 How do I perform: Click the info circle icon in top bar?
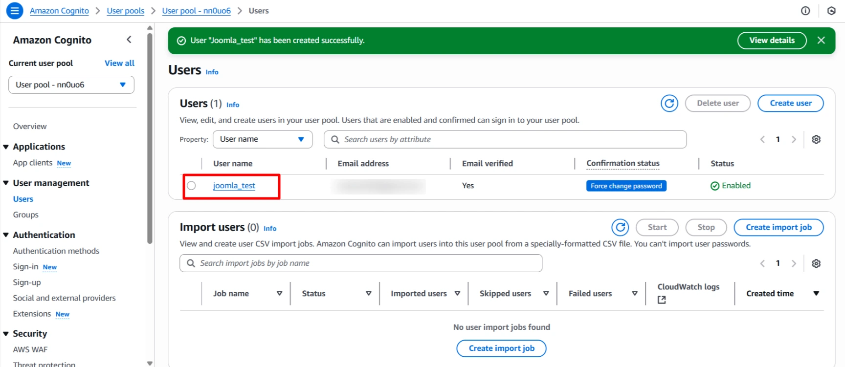click(805, 11)
